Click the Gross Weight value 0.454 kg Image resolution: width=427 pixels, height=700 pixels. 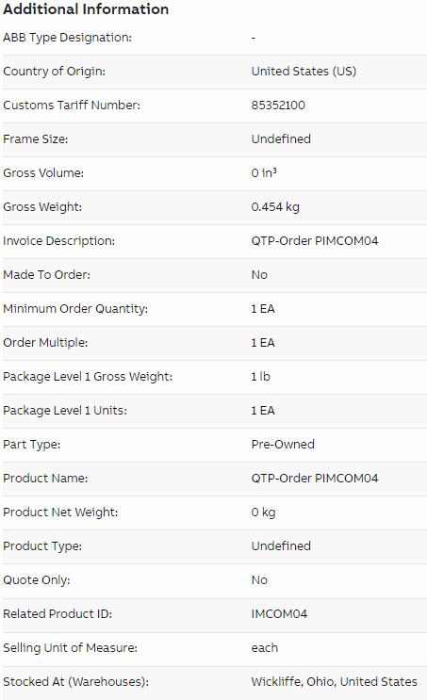(x=275, y=207)
